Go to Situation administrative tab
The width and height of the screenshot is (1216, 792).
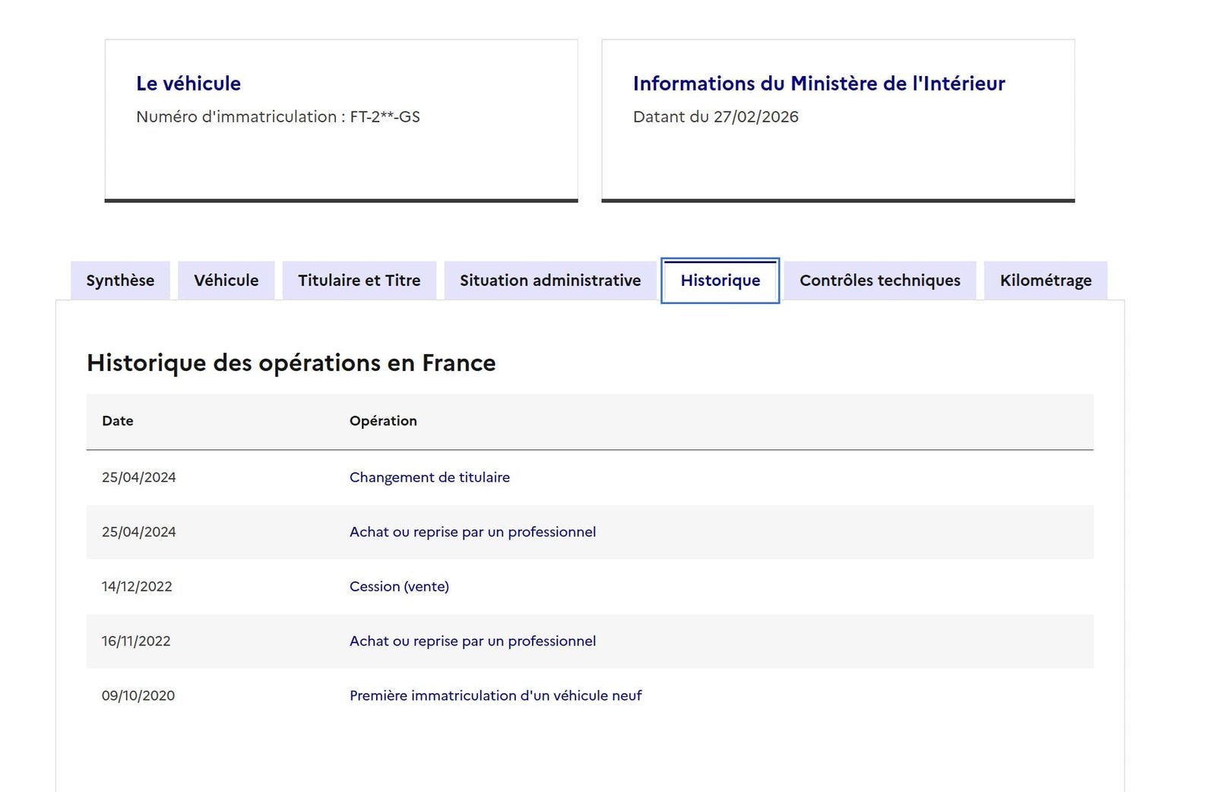(549, 280)
